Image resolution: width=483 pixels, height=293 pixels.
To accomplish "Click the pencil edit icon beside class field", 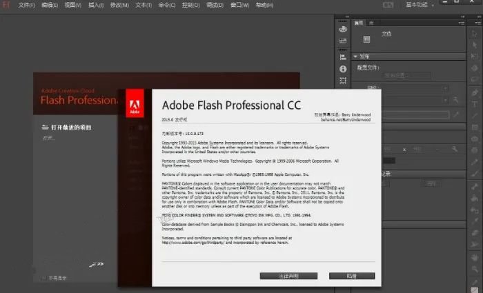I will [x=456, y=115].
